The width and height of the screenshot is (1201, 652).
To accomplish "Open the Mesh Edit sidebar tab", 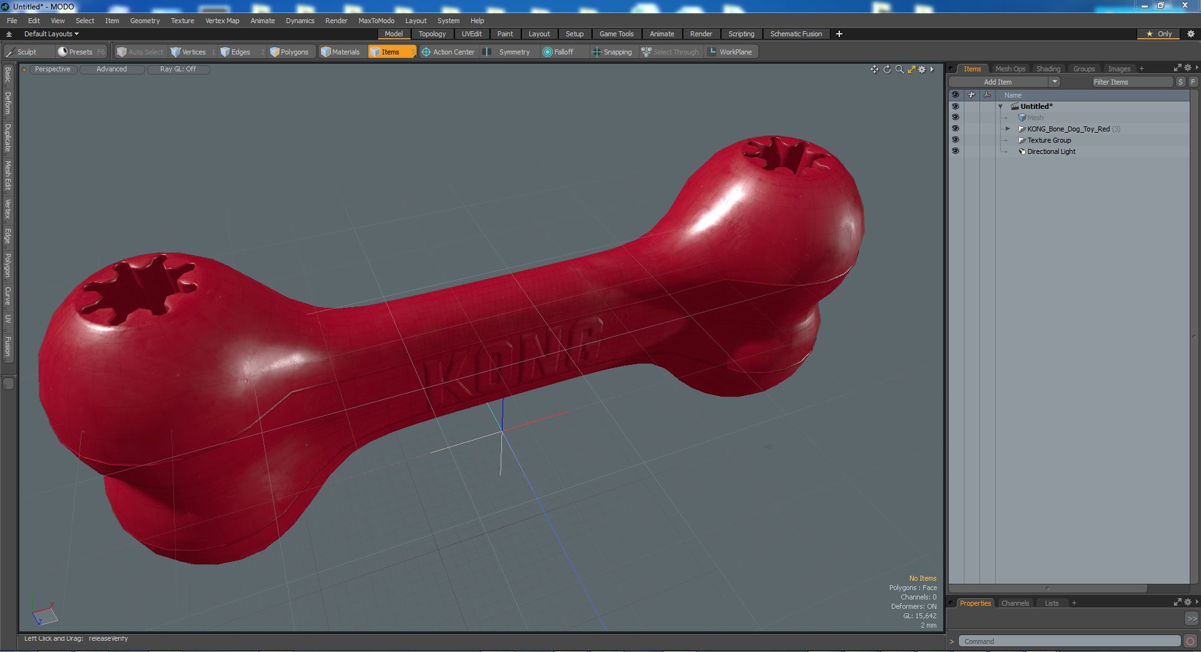I will point(8,175).
